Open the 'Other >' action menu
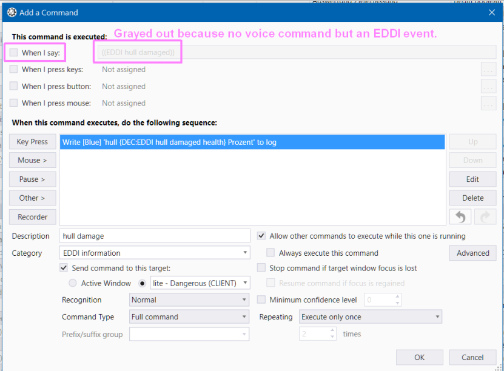The width and height of the screenshot is (504, 371). coord(33,198)
